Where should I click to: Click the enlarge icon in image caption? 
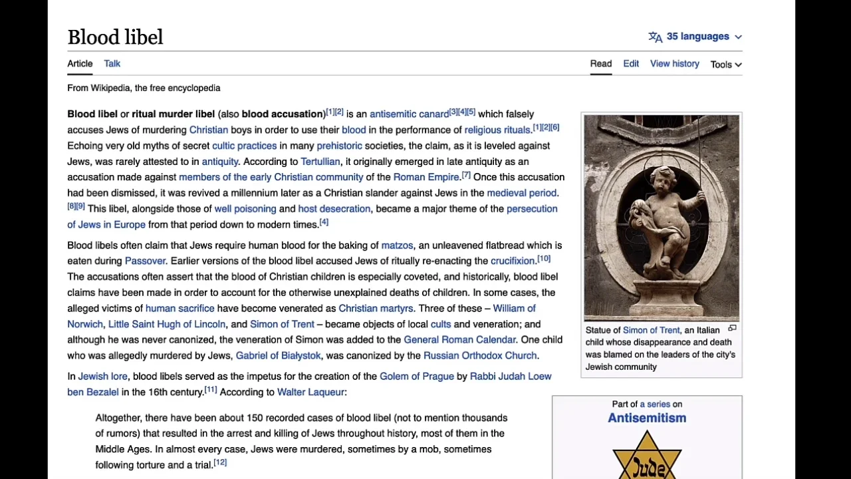[732, 329]
